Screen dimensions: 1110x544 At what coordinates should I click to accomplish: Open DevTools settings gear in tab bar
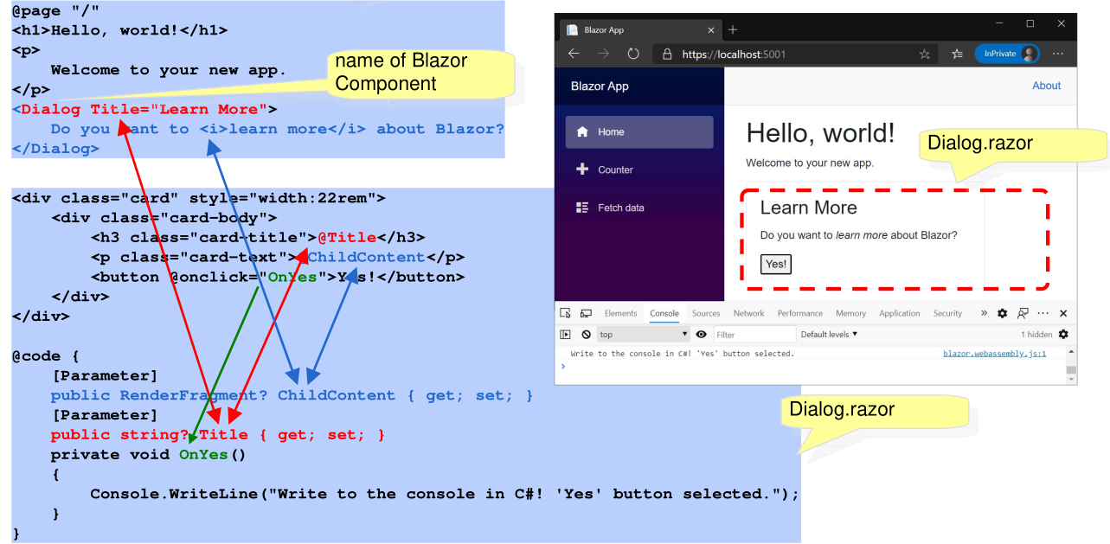point(1003,313)
